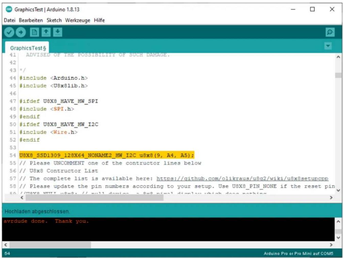Minimize the Arduino window
Image resolution: width=343 pixels, height=258 pixels.
[293, 9]
